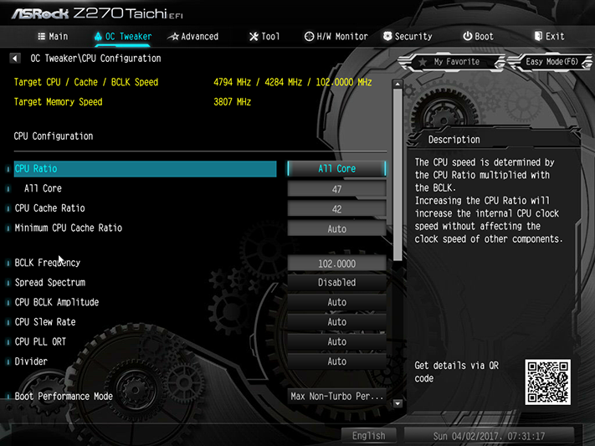Switch to the Boot tab
The image size is (595, 446).
pos(478,37)
